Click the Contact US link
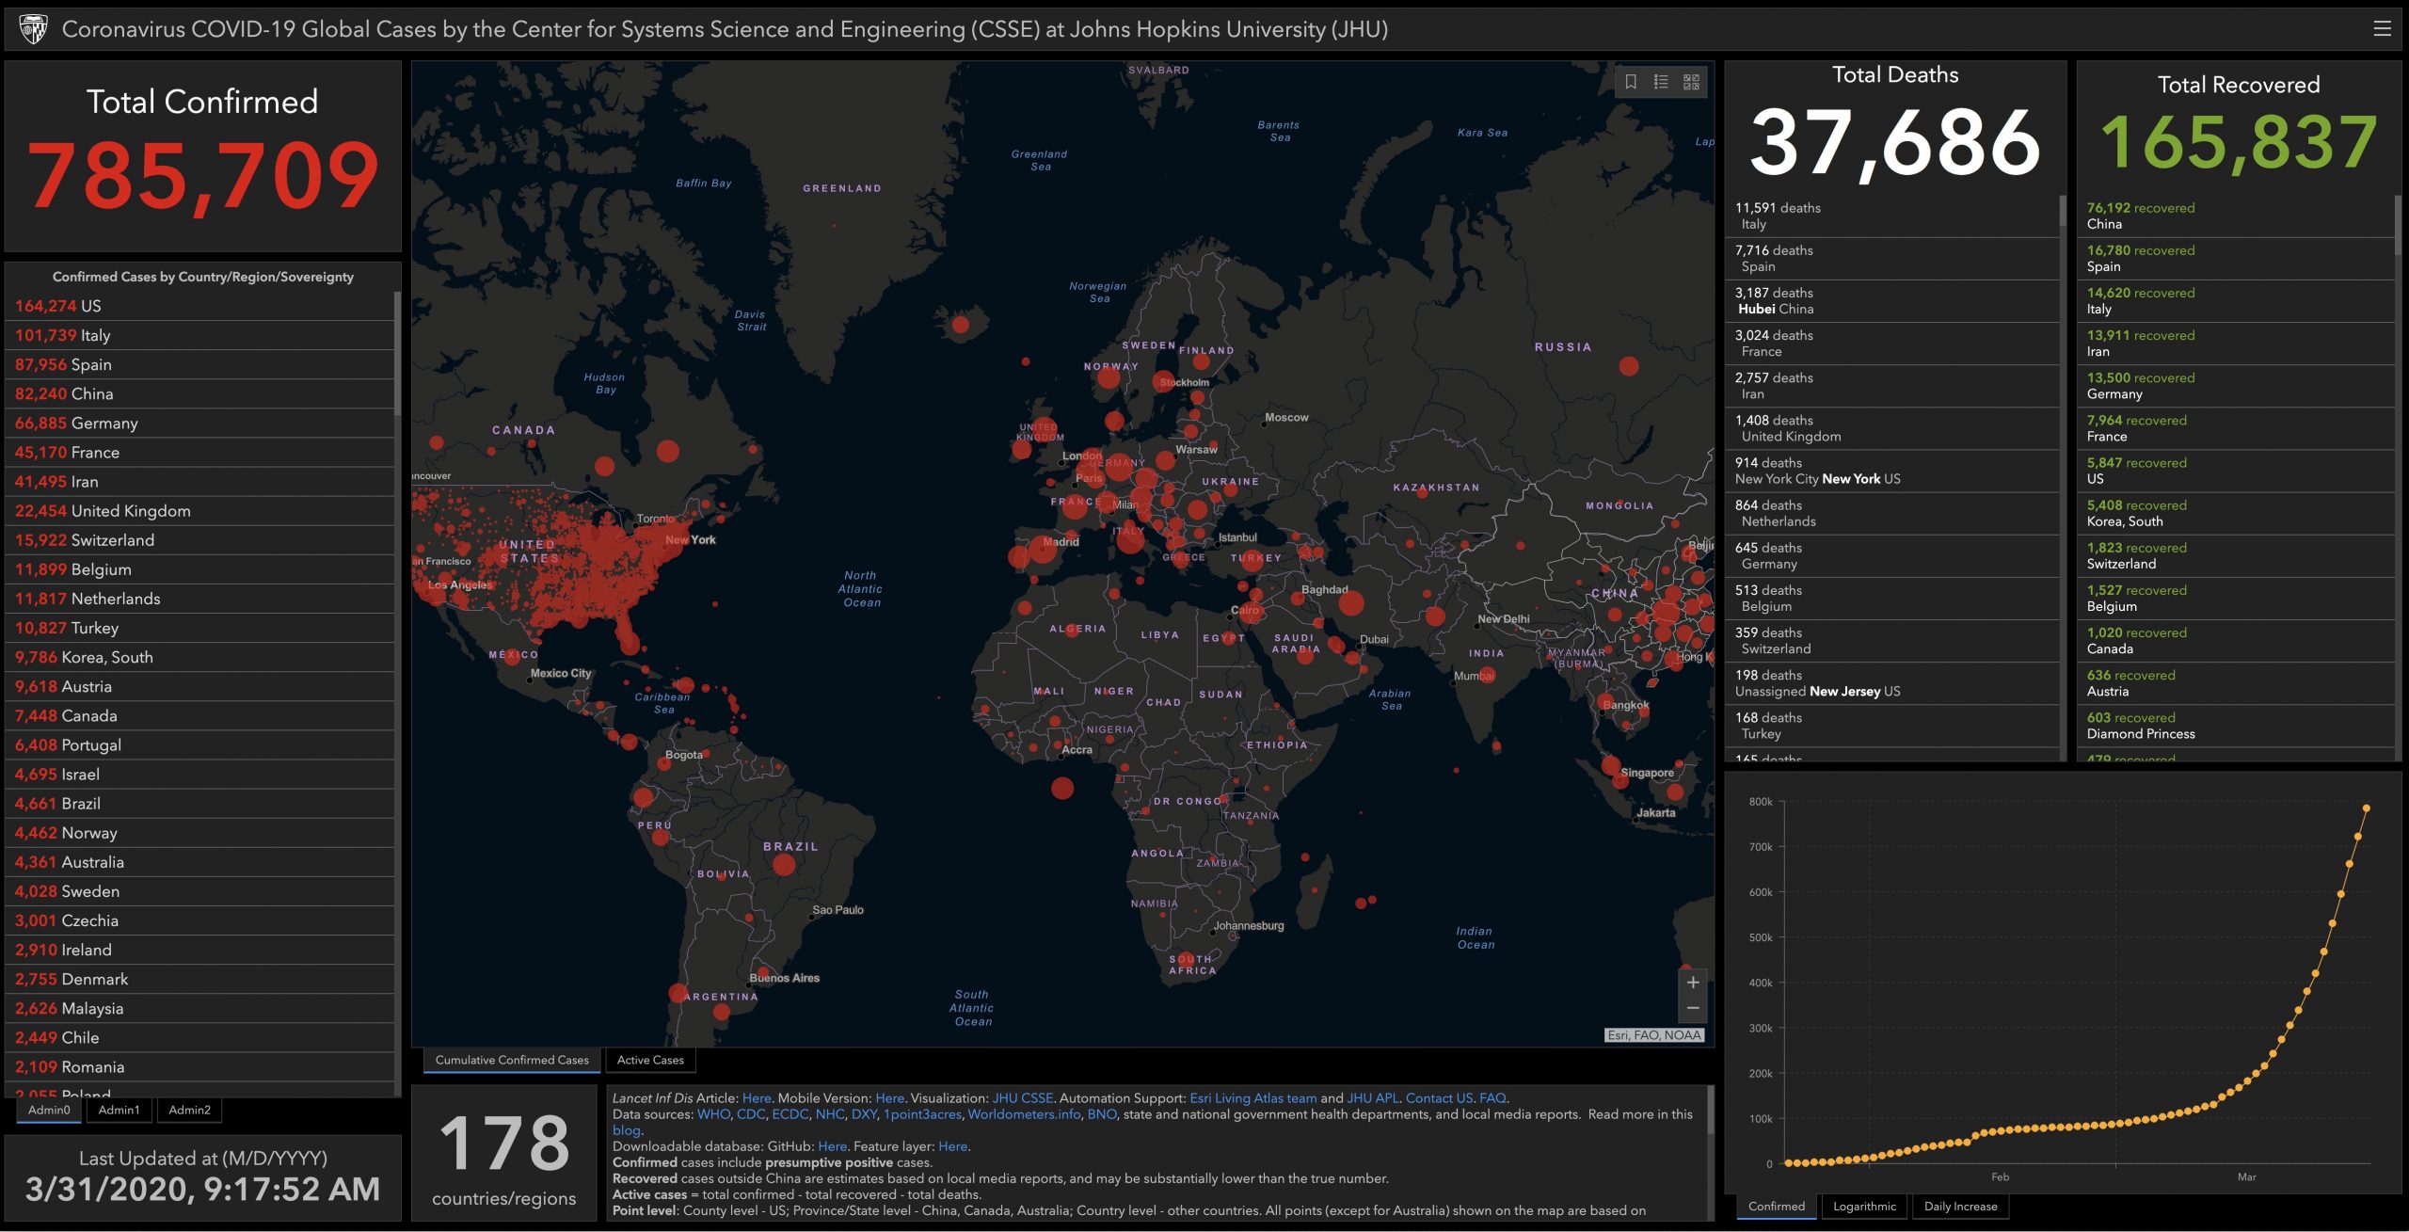2409x1232 pixels. pyautogui.click(x=1439, y=1098)
